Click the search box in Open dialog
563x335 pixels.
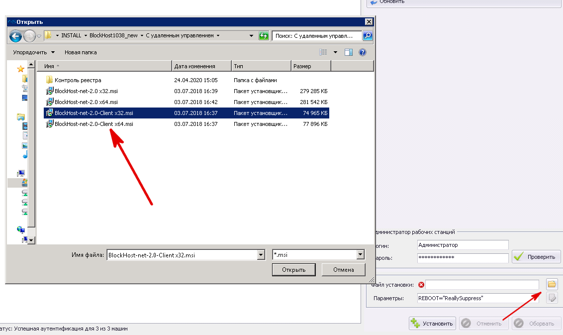[317, 35]
